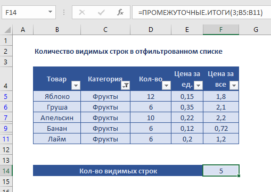
Task: Click the formula bar options dots handle
Action: pos(64,12)
